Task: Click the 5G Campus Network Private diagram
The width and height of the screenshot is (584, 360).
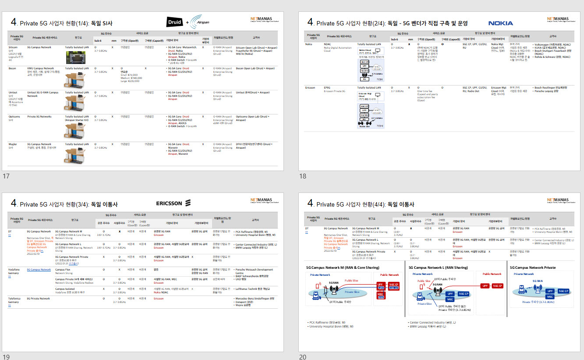Action: 542,289
